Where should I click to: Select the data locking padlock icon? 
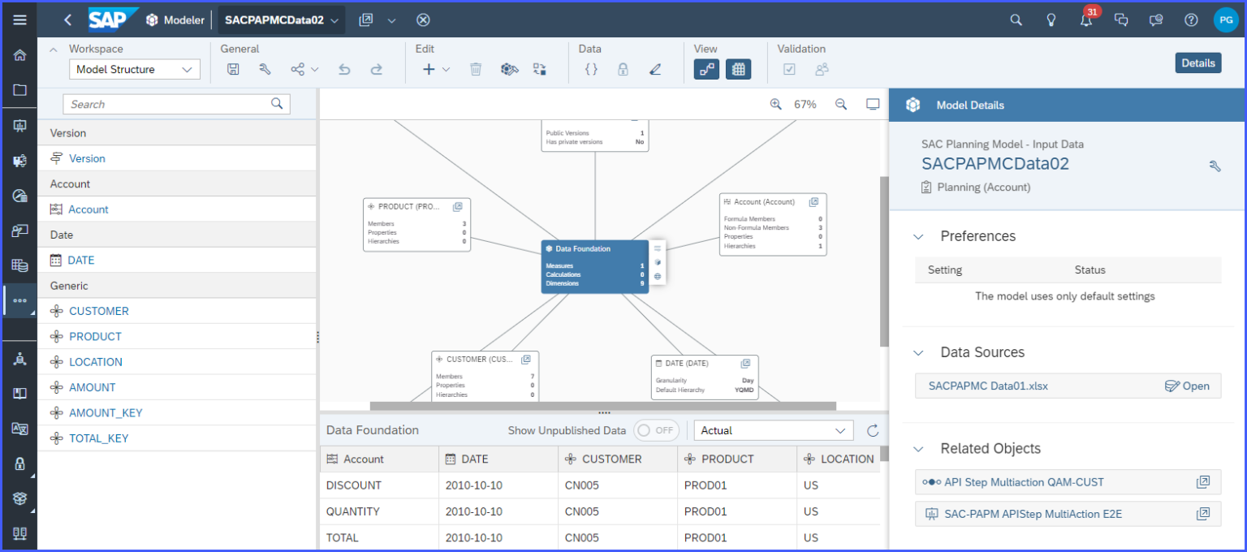coord(623,69)
